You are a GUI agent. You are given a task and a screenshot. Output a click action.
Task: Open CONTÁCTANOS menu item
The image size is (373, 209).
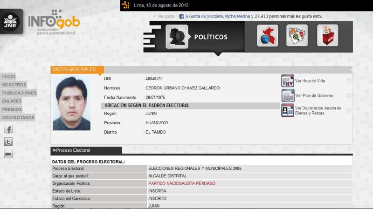tap(18, 118)
